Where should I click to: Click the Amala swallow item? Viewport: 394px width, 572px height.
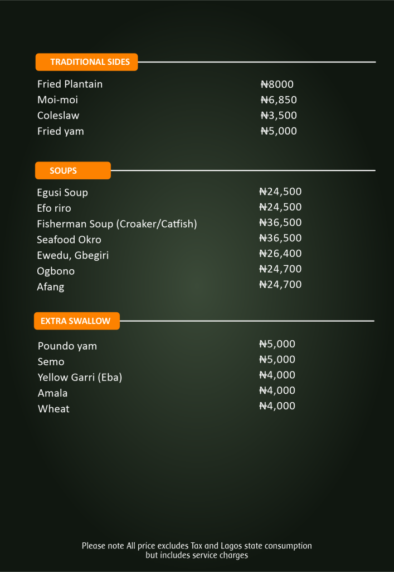(53, 393)
